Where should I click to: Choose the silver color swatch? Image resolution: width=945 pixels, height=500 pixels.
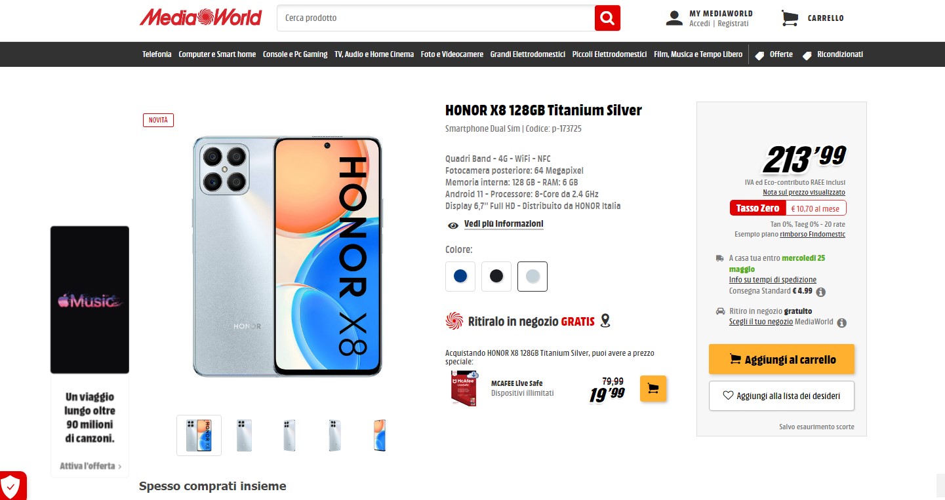(x=533, y=276)
